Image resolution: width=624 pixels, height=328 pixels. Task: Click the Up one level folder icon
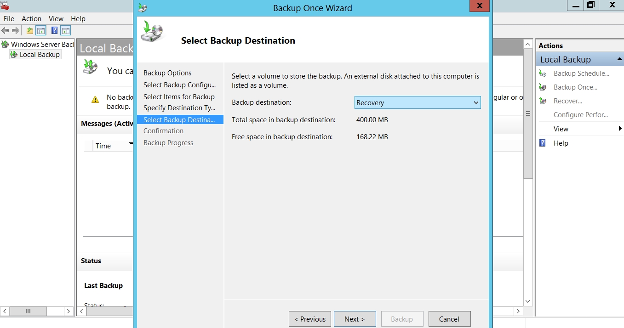click(x=30, y=31)
